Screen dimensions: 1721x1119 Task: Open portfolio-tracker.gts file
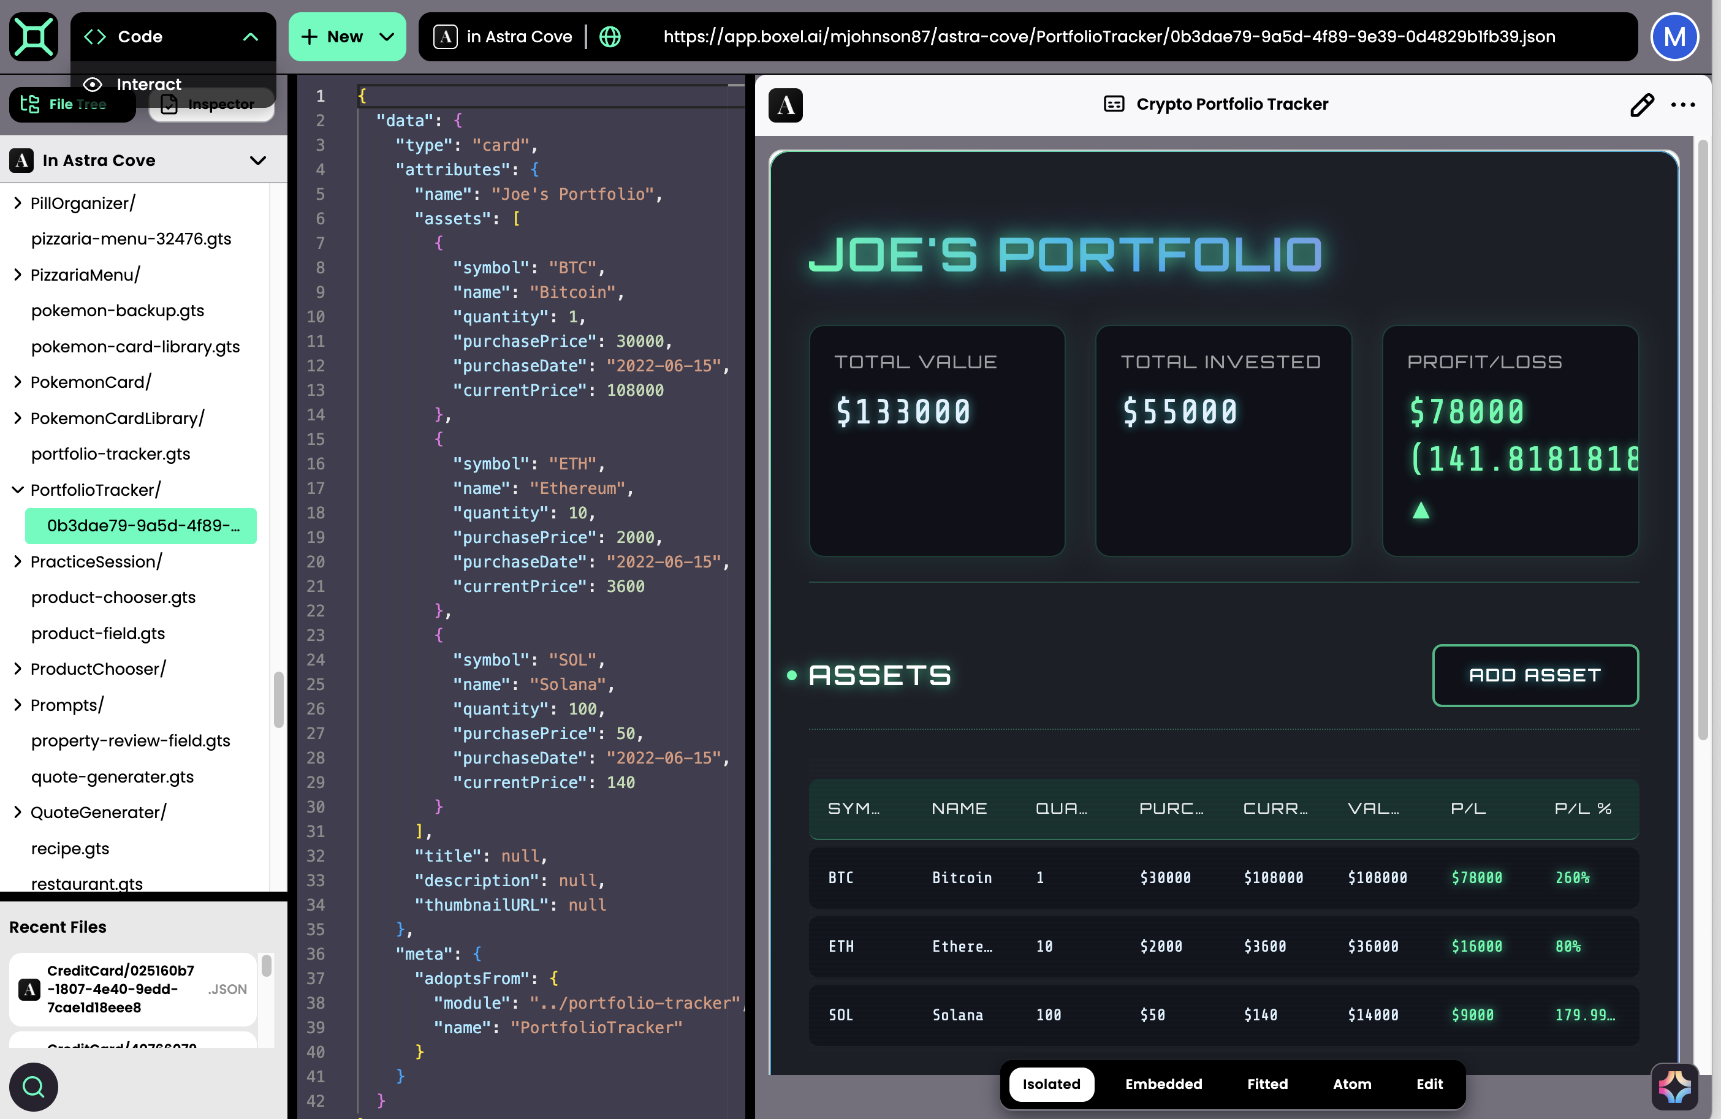coord(111,454)
